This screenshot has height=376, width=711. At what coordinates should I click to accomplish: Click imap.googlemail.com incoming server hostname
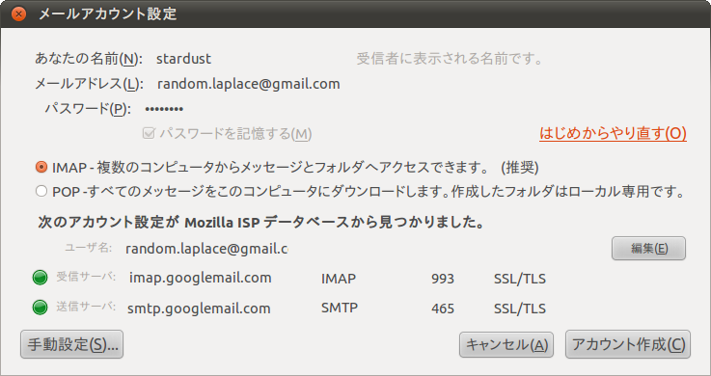[201, 278]
